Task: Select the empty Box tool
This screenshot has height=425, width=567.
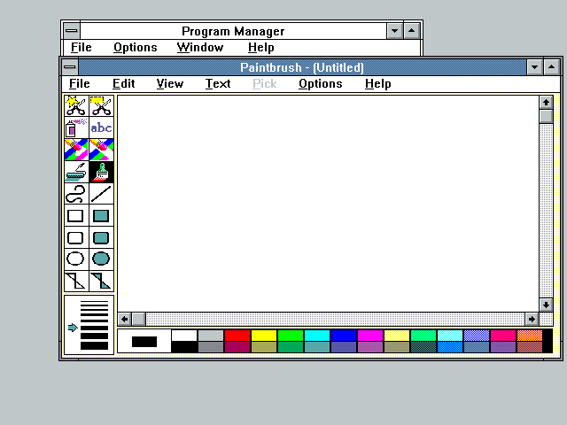Action: coord(76,216)
